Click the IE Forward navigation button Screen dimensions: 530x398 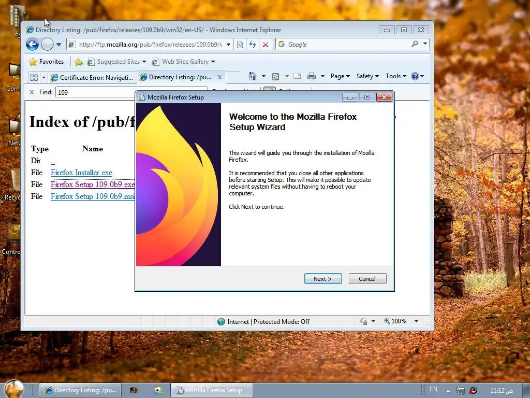point(47,45)
